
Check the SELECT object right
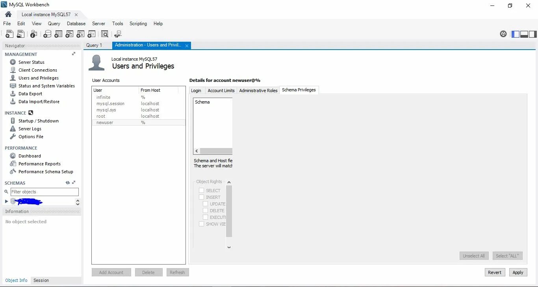point(201,191)
